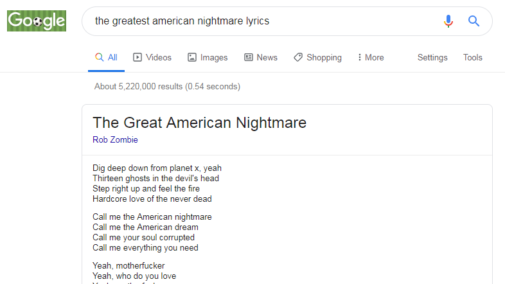Open the More options menu
This screenshot has width=505, height=284.
371,57
